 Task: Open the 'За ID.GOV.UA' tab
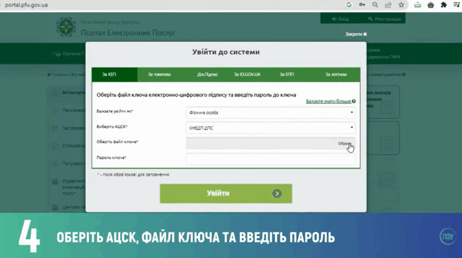(x=247, y=74)
